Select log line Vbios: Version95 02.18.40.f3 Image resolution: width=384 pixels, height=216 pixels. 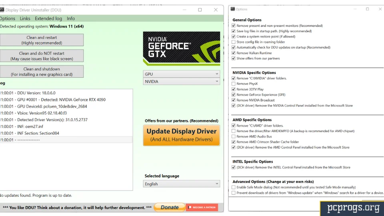pos(66,113)
